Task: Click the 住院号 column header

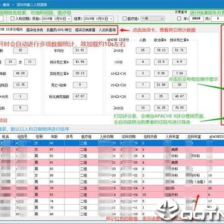Action: [x=22, y=137]
